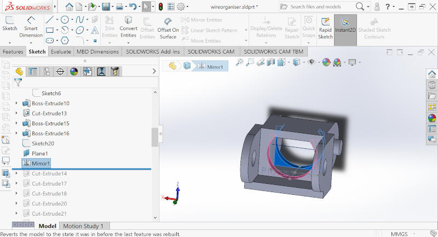The image size is (438, 237).
Task: Open the Help question mark menu
Action: 388,7
